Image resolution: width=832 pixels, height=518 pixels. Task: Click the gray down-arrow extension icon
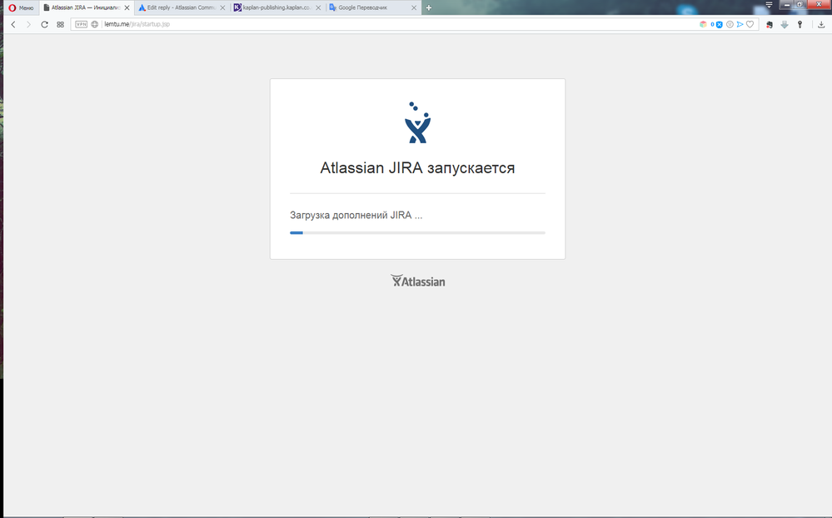785,24
